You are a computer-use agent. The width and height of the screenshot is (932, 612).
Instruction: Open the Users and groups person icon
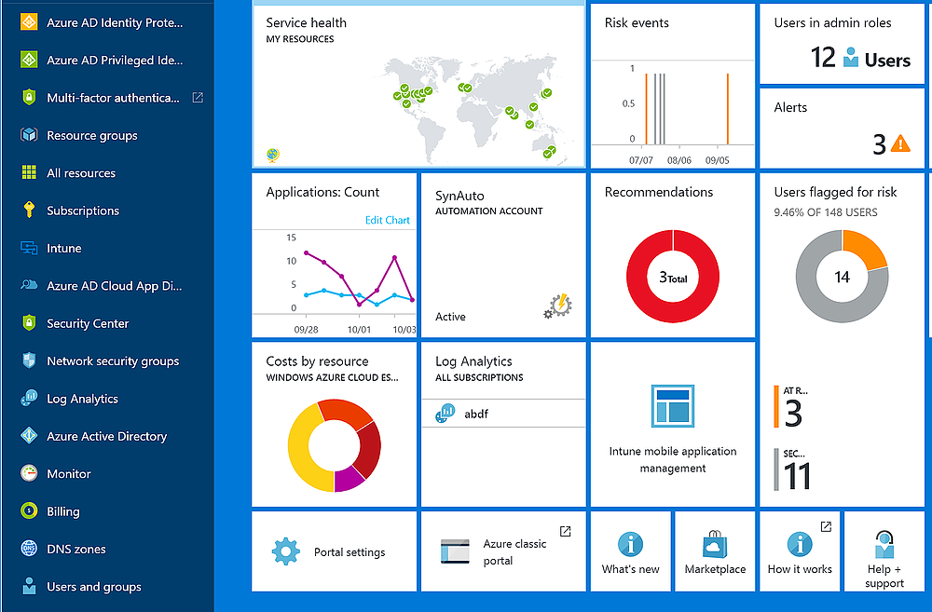click(x=29, y=586)
